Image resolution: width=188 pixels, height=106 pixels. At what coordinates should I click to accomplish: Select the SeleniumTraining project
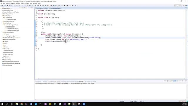[x=7, y=65]
